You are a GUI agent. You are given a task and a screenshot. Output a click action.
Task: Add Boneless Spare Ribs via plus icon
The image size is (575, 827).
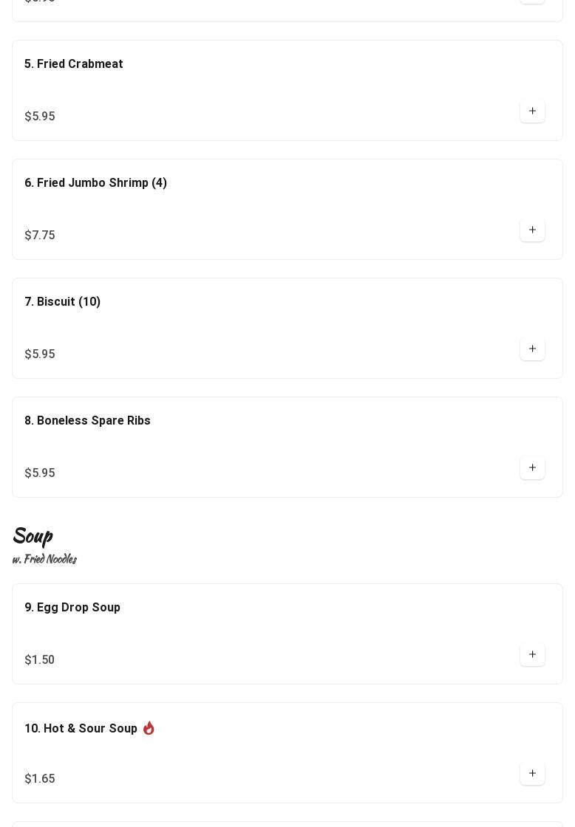[x=532, y=468]
